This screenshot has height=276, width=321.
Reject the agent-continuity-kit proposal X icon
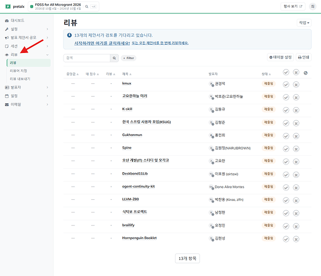click(296, 188)
